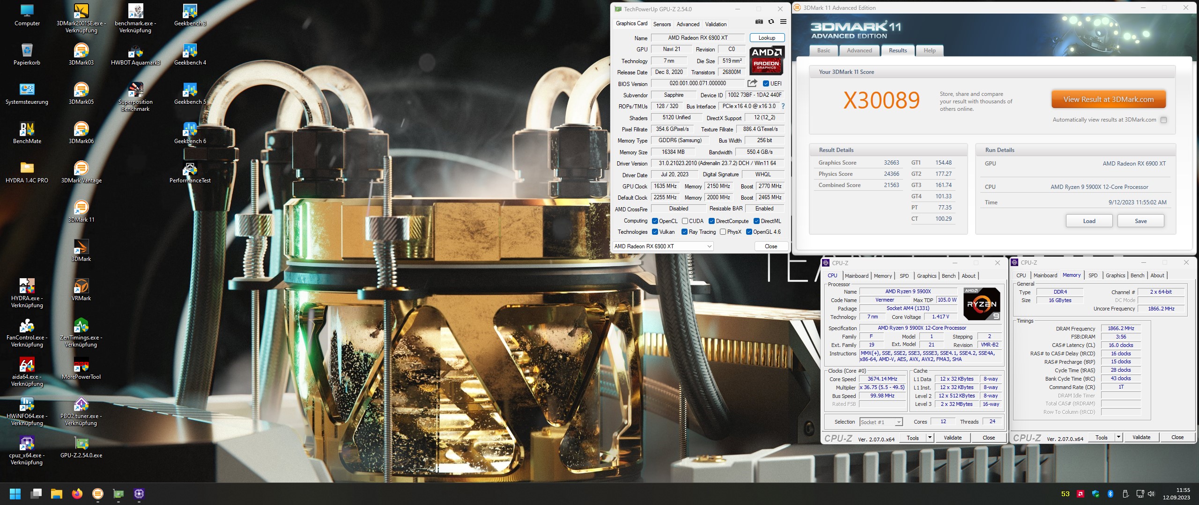Expand the AMD Radeon RX 6900 XT dropdown
The image size is (1199, 505).
[663, 246]
